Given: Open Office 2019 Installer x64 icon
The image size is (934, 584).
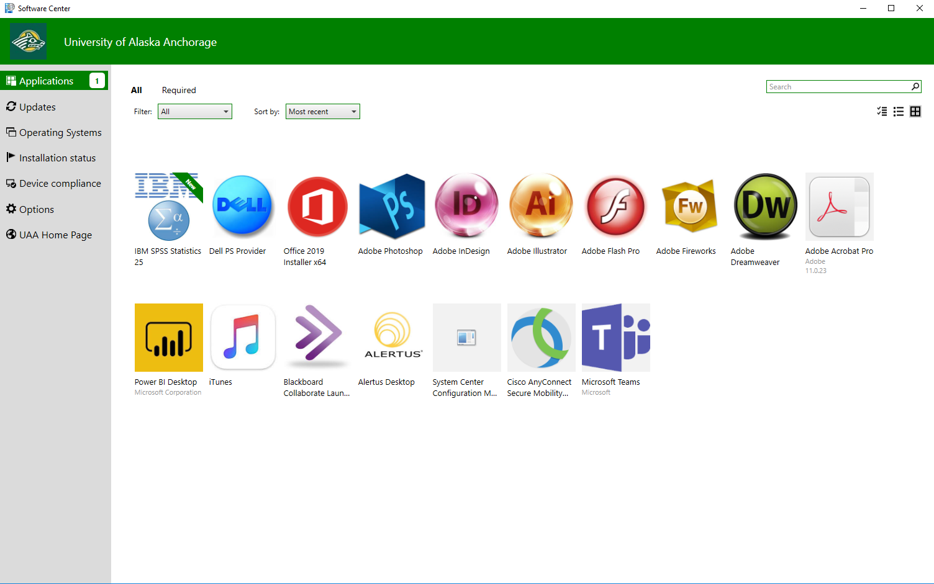Looking at the screenshot, I should point(317,207).
